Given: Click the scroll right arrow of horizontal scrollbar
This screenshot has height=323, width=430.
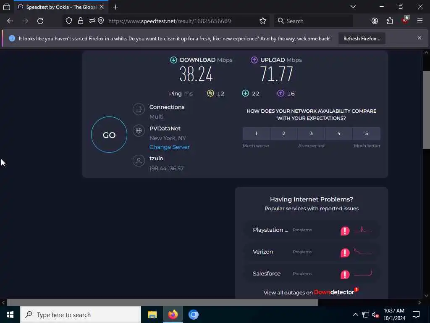Looking at the screenshot, I should tap(420, 302).
